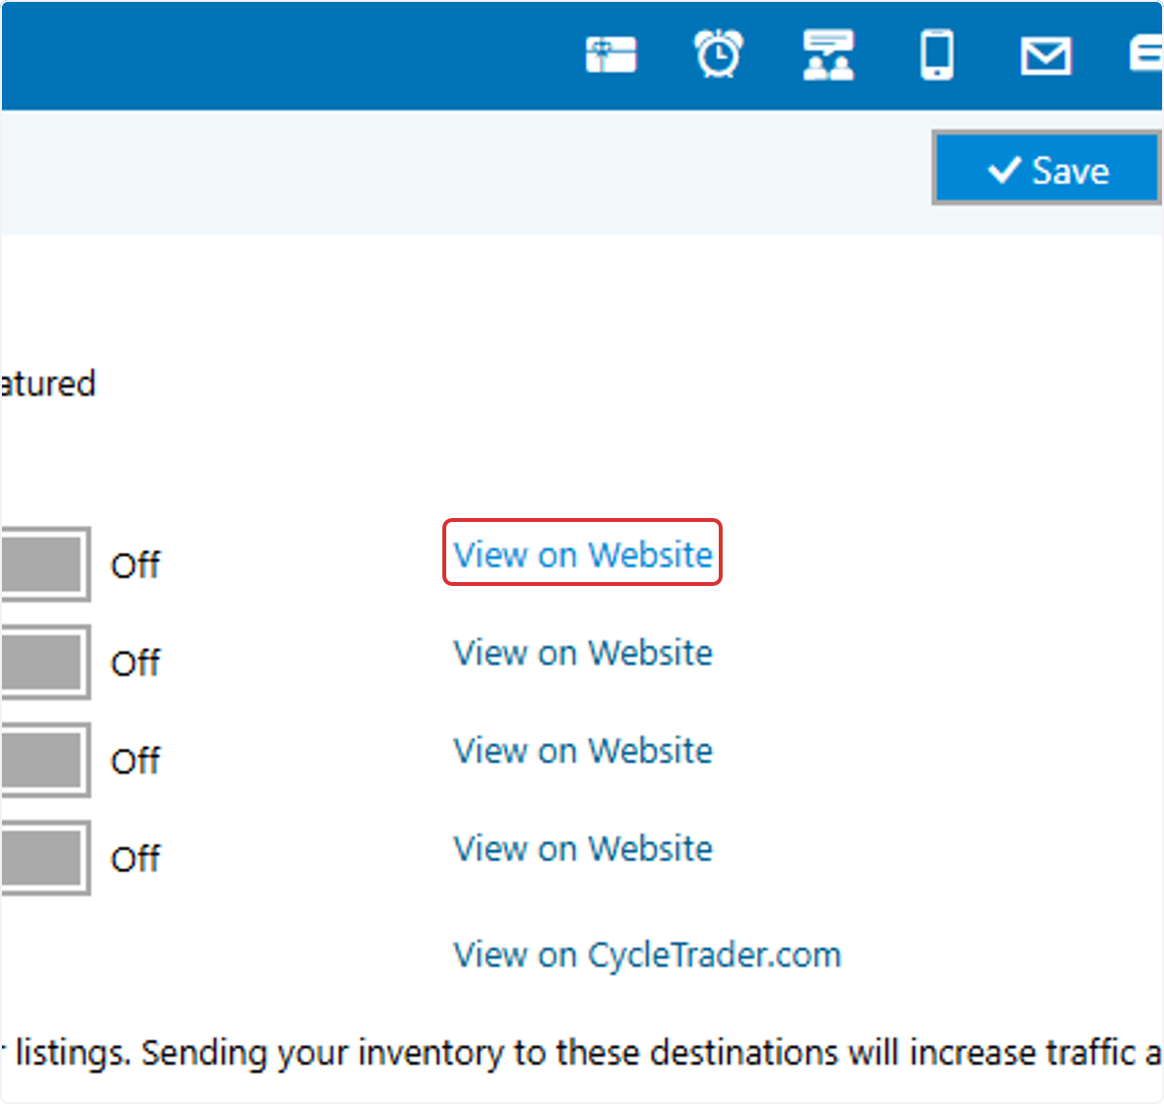This screenshot has height=1104, width=1164.
Task: Open the second View on Website link
Action: coord(583,653)
